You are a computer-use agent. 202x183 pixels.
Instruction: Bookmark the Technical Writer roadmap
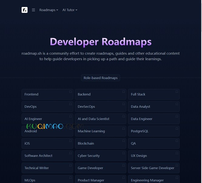(70, 165)
